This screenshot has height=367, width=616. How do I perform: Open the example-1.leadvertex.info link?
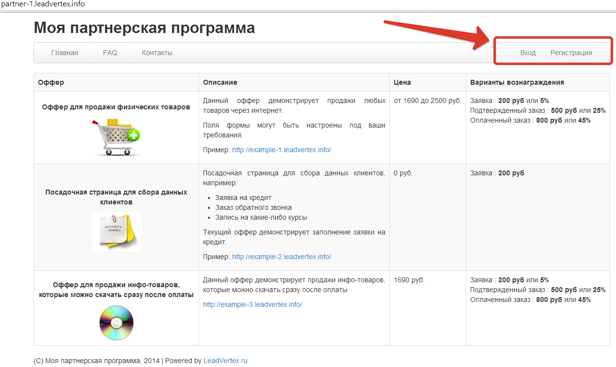point(281,150)
